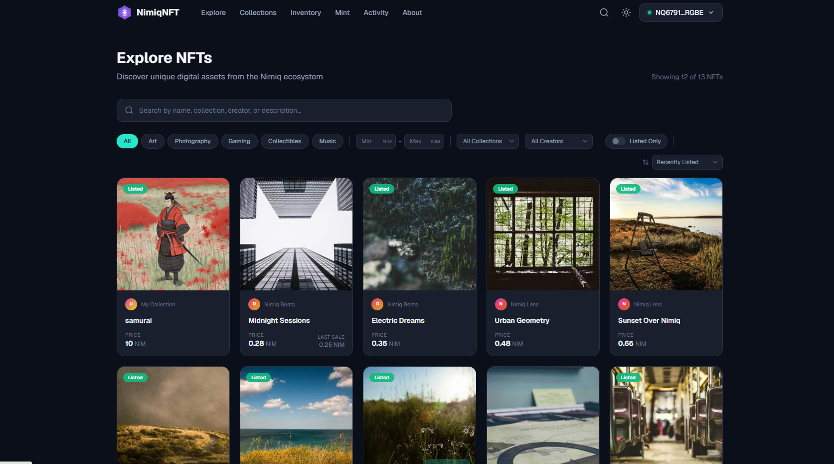Open the samurai NFT title

coord(138,320)
